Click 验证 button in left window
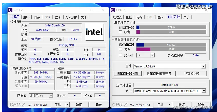Viewport: 217px width, 112px height. click(79, 105)
